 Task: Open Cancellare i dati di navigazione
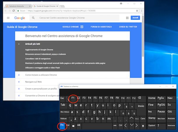pos(38,59)
